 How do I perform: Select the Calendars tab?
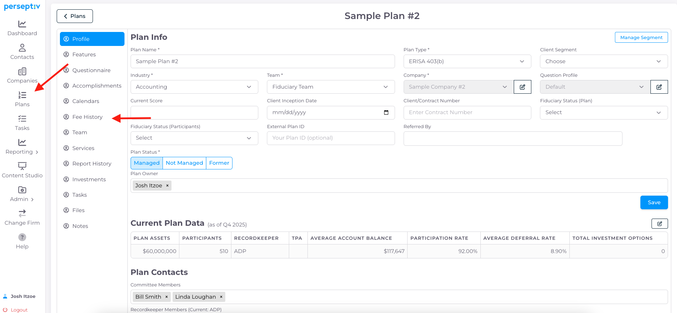(92, 101)
